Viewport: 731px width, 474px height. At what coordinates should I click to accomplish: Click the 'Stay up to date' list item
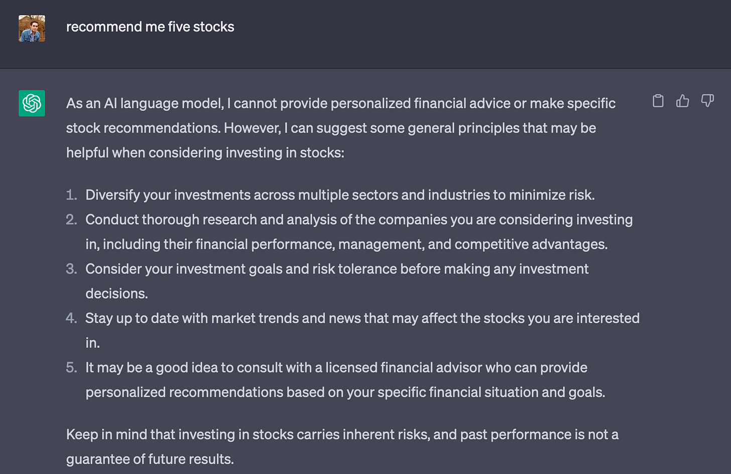pyautogui.click(x=362, y=318)
